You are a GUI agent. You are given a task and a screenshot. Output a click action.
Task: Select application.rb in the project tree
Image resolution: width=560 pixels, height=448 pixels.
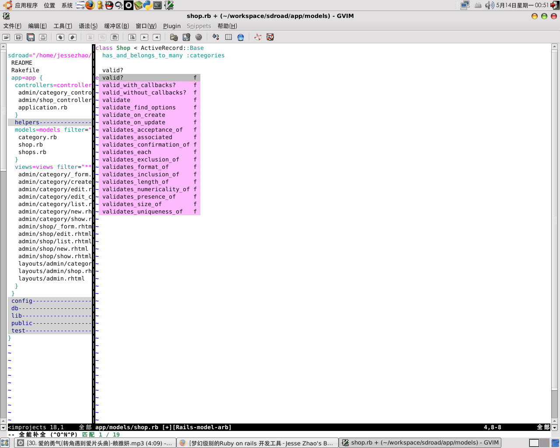click(x=43, y=108)
